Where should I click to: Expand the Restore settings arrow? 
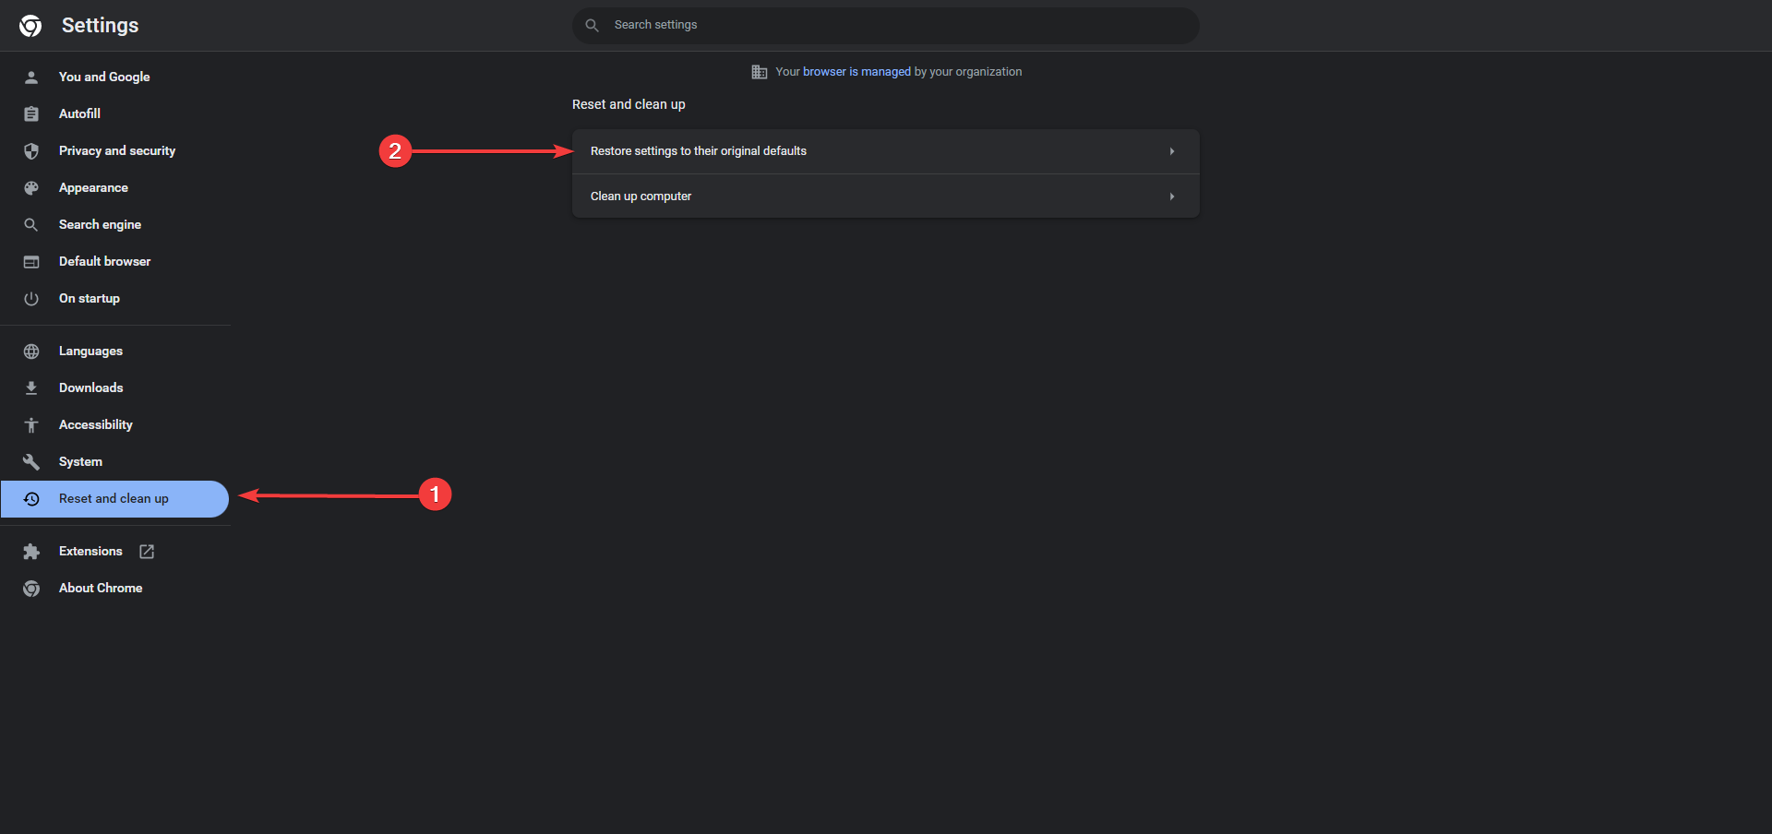(1172, 151)
